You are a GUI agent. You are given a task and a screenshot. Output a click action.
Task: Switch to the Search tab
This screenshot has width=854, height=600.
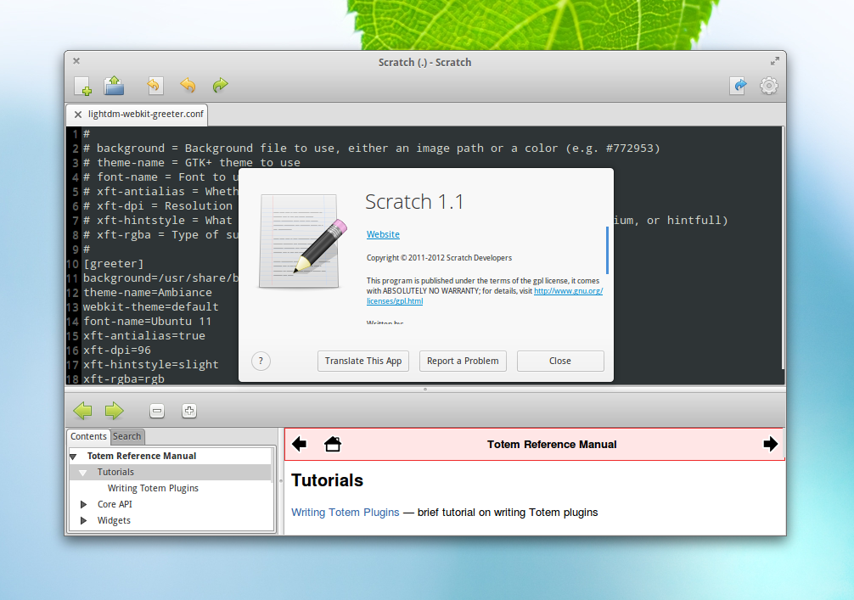[x=126, y=437]
